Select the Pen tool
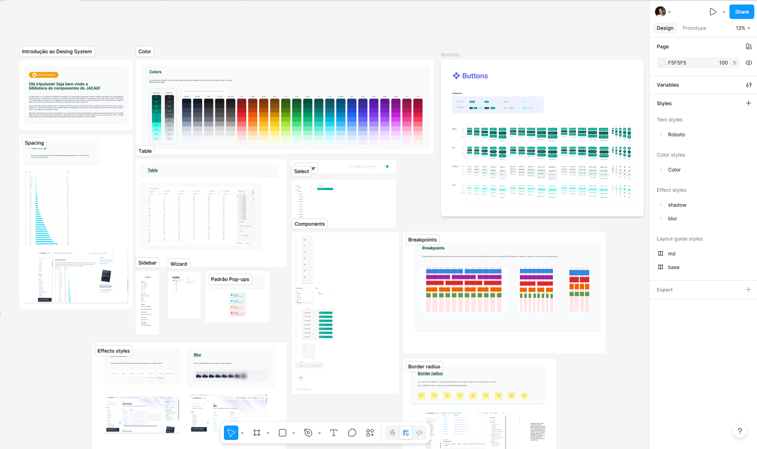The height and width of the screenshot is (449, 757). point(308,433)
